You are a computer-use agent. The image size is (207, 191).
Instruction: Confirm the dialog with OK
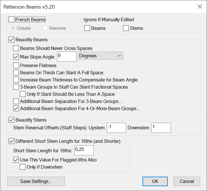coord(155,181)
